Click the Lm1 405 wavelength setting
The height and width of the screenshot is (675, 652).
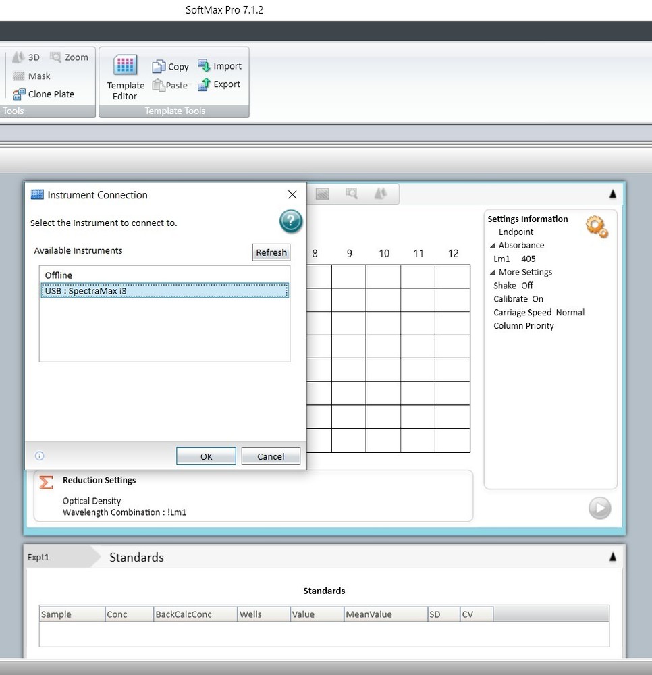pyautogui.click(x=515, y=259)
